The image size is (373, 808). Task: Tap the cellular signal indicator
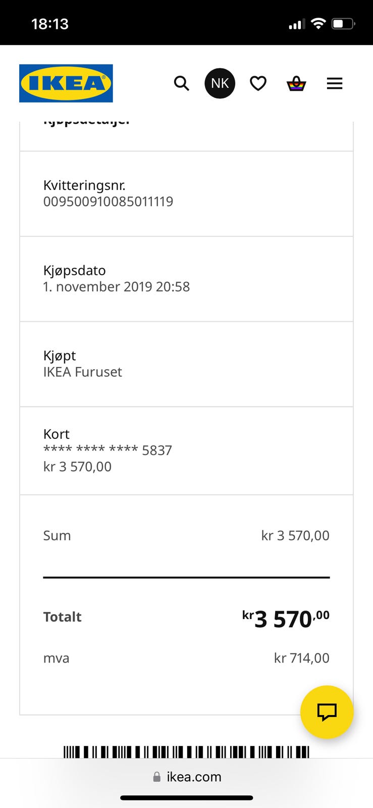[x=296, y=24]
